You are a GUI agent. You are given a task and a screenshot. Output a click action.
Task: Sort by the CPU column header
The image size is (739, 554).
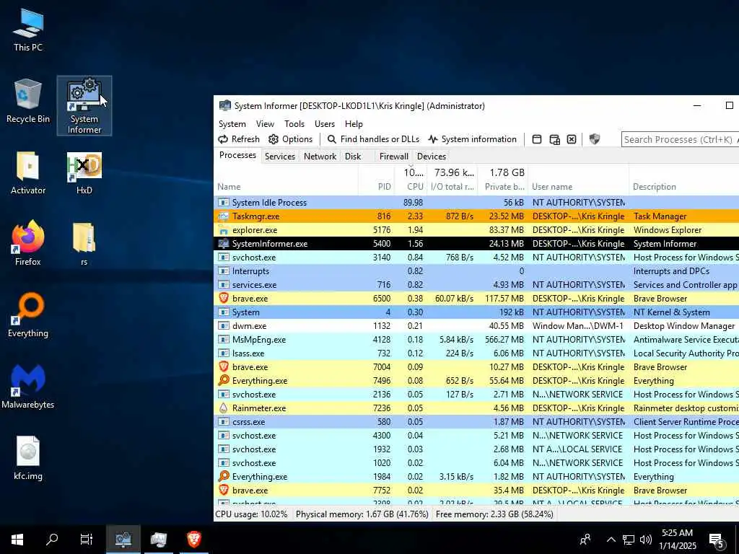click(411, 187)
